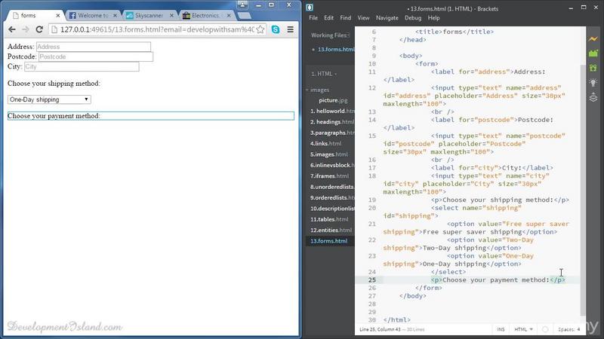Image resolution: width=604 pixels, height=339 pixels.
Task: Click the Skype extension icon in Chrome
Action: 276,29
